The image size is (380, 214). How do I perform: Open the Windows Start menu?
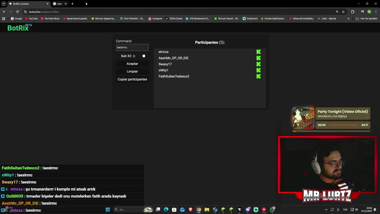[x=108, y=210]
